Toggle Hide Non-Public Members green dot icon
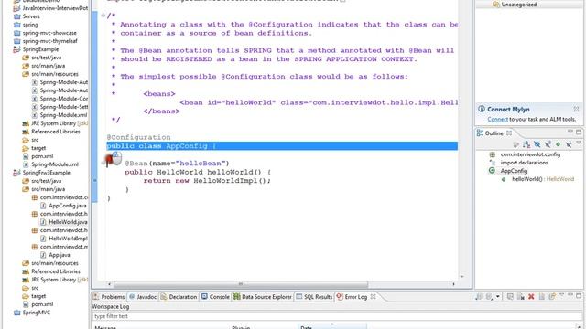The height and width of the screenshot is (329, 586). click(558, 144)
